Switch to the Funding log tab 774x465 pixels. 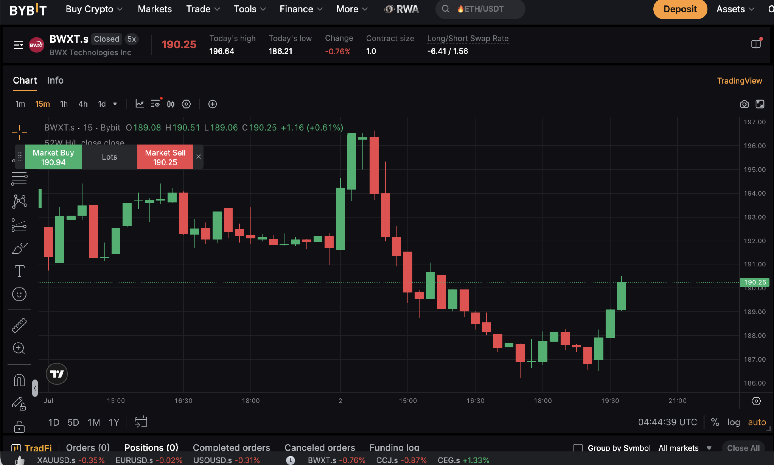pos(394,448)
